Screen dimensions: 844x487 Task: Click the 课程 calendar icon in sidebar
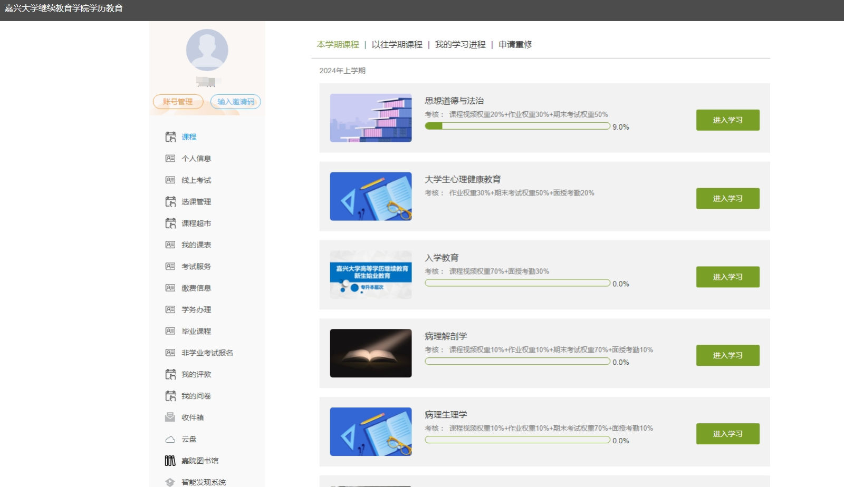click(170, 137)
